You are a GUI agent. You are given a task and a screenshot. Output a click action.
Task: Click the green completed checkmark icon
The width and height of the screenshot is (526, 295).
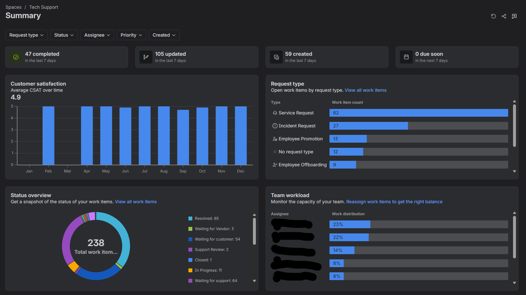(x=16, y=57)
